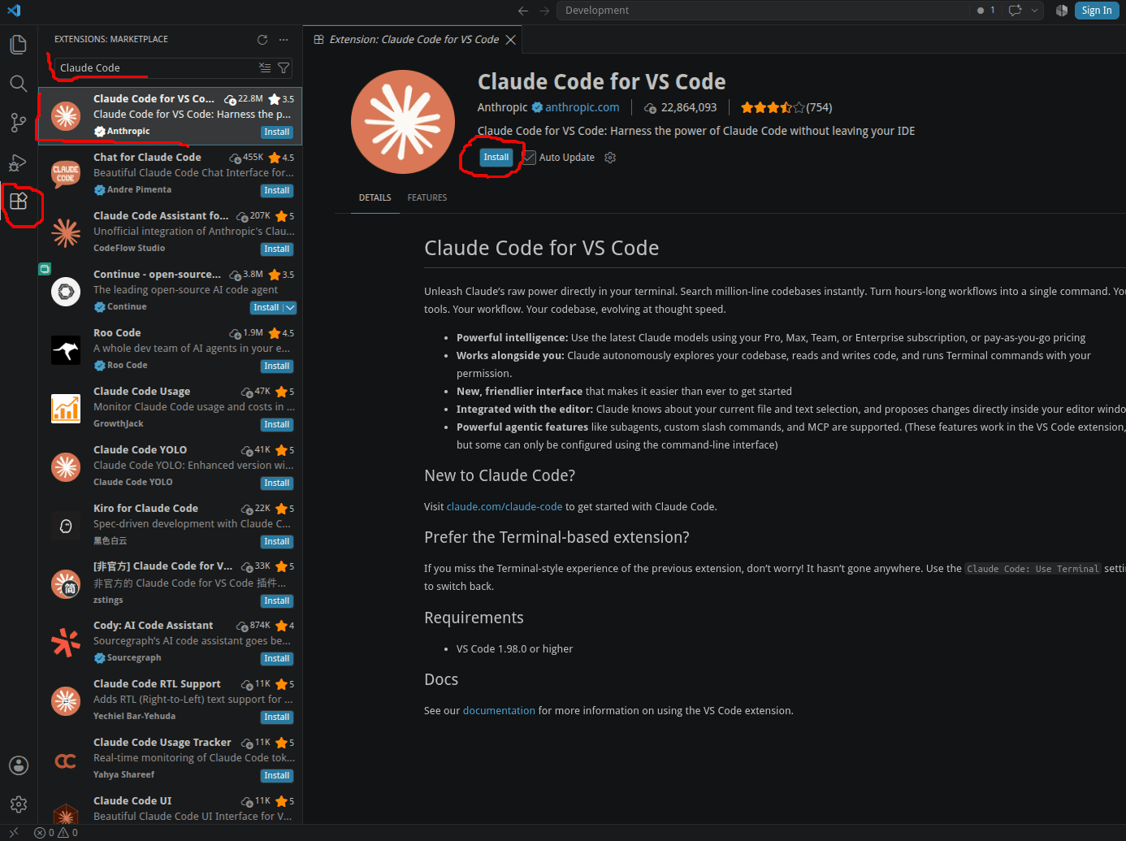Install the Kiro for Claude Code extension
Screen dimensions: 1126x841
[x=277, y=542]
